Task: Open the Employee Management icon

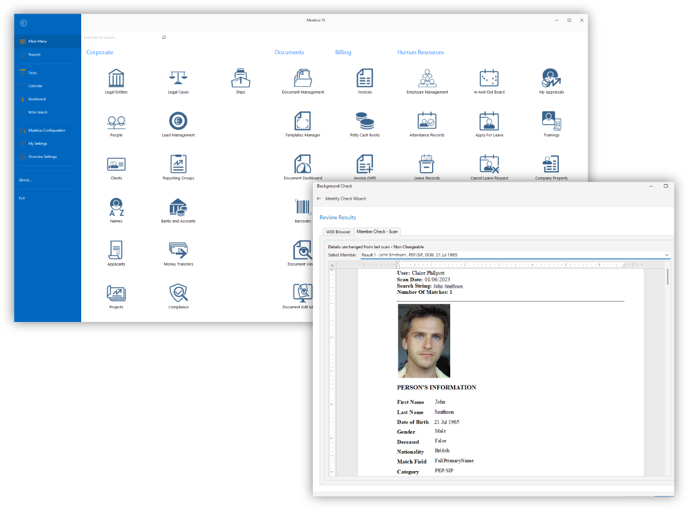Action: (427, 79)
